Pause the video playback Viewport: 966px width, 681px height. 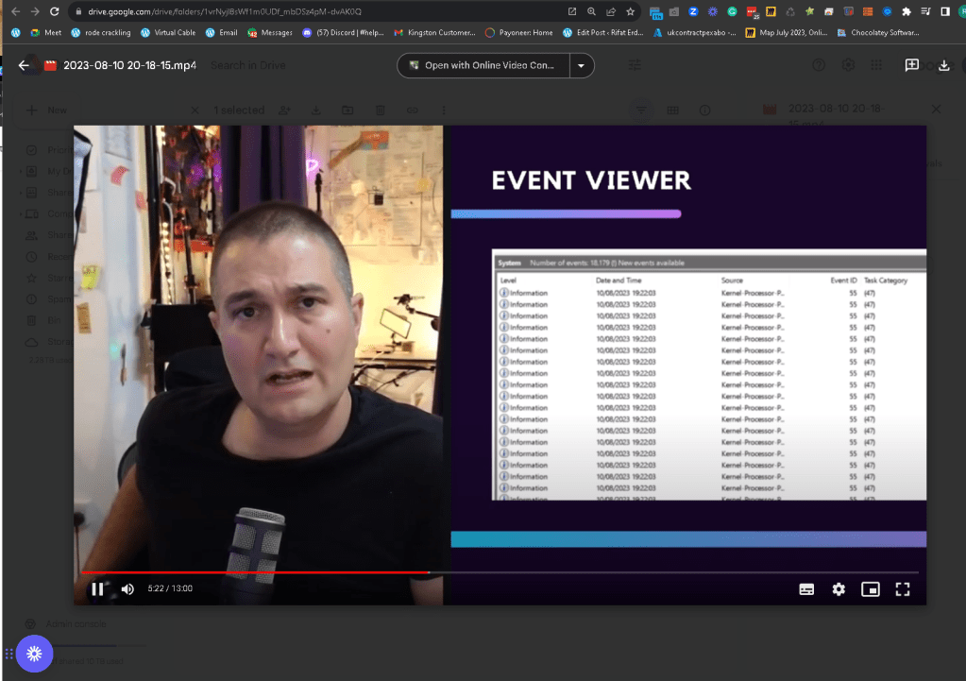pyautogui.click(x=97, y=589)
